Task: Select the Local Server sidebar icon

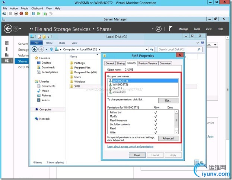Action: (x=7, y=49)
